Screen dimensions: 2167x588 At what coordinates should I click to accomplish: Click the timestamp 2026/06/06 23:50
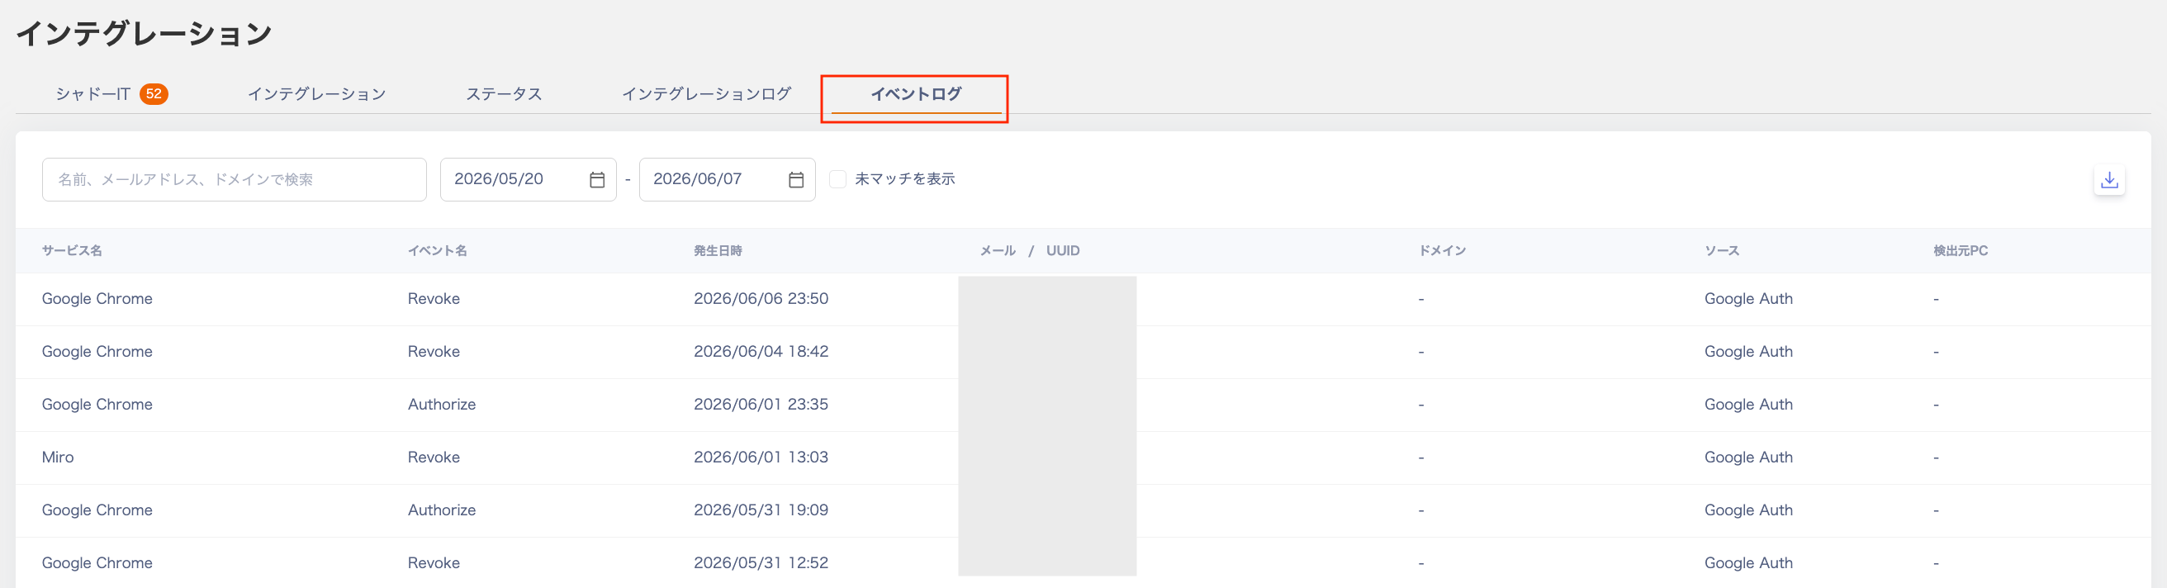[761, 299]
